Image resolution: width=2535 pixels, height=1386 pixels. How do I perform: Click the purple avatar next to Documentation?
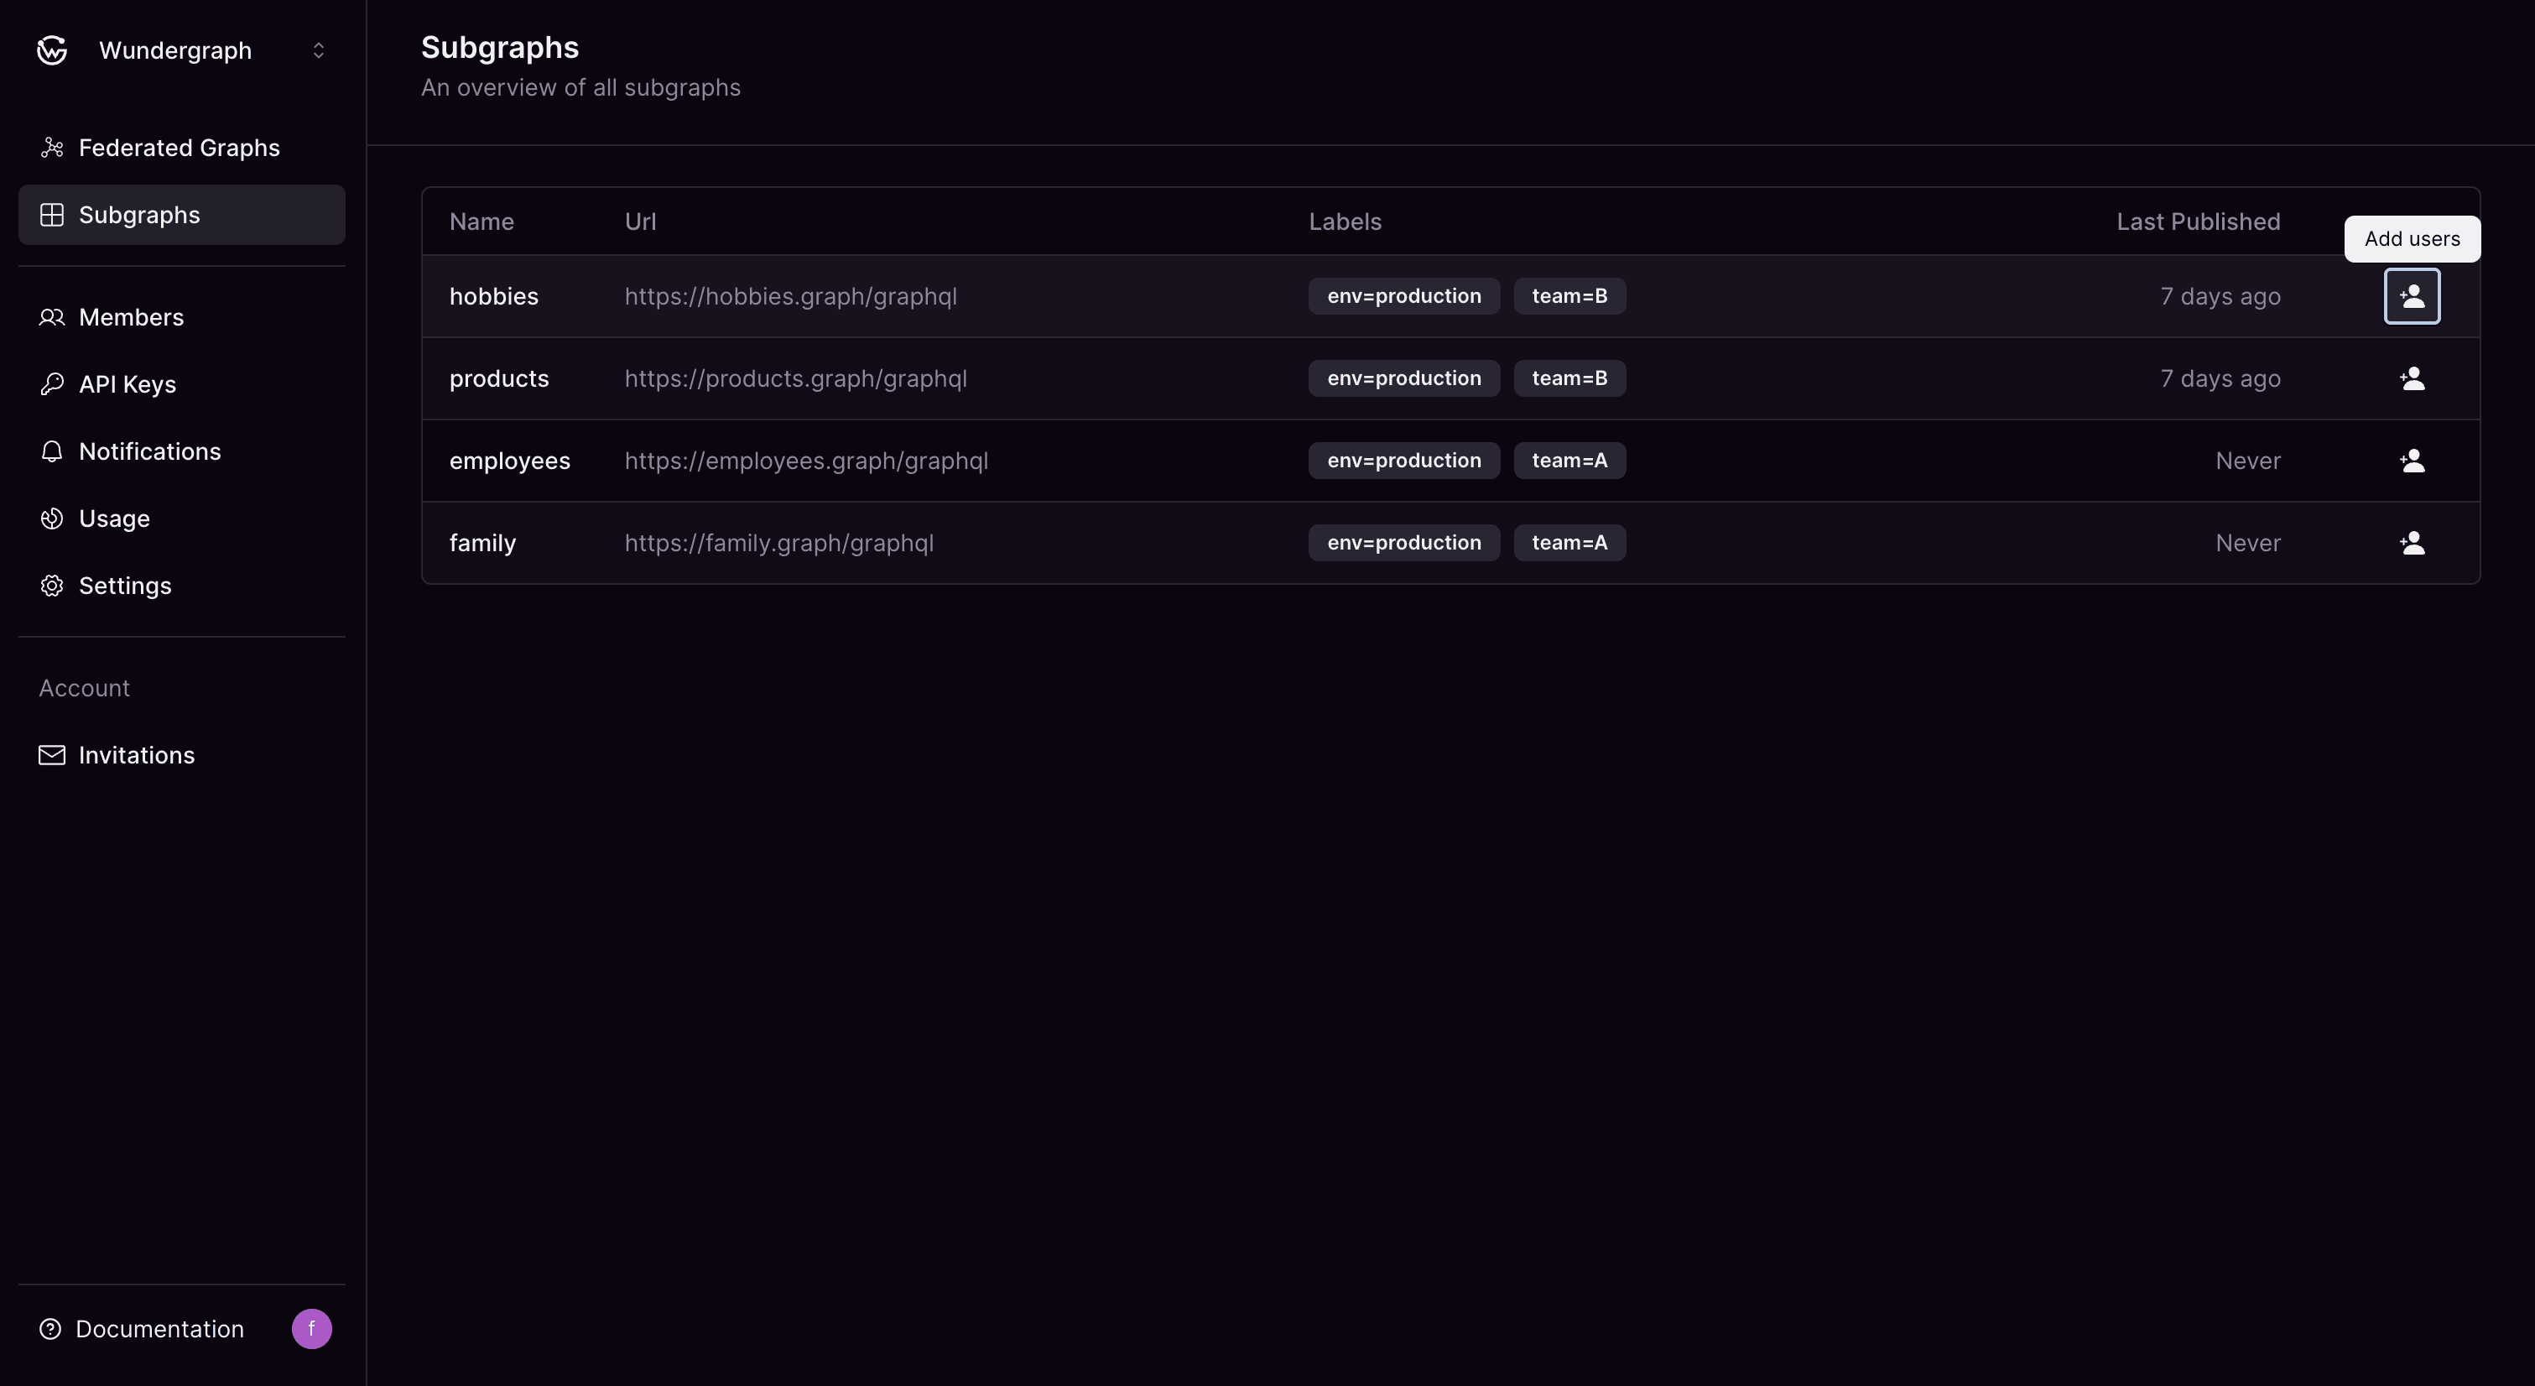click(311, 1329)
